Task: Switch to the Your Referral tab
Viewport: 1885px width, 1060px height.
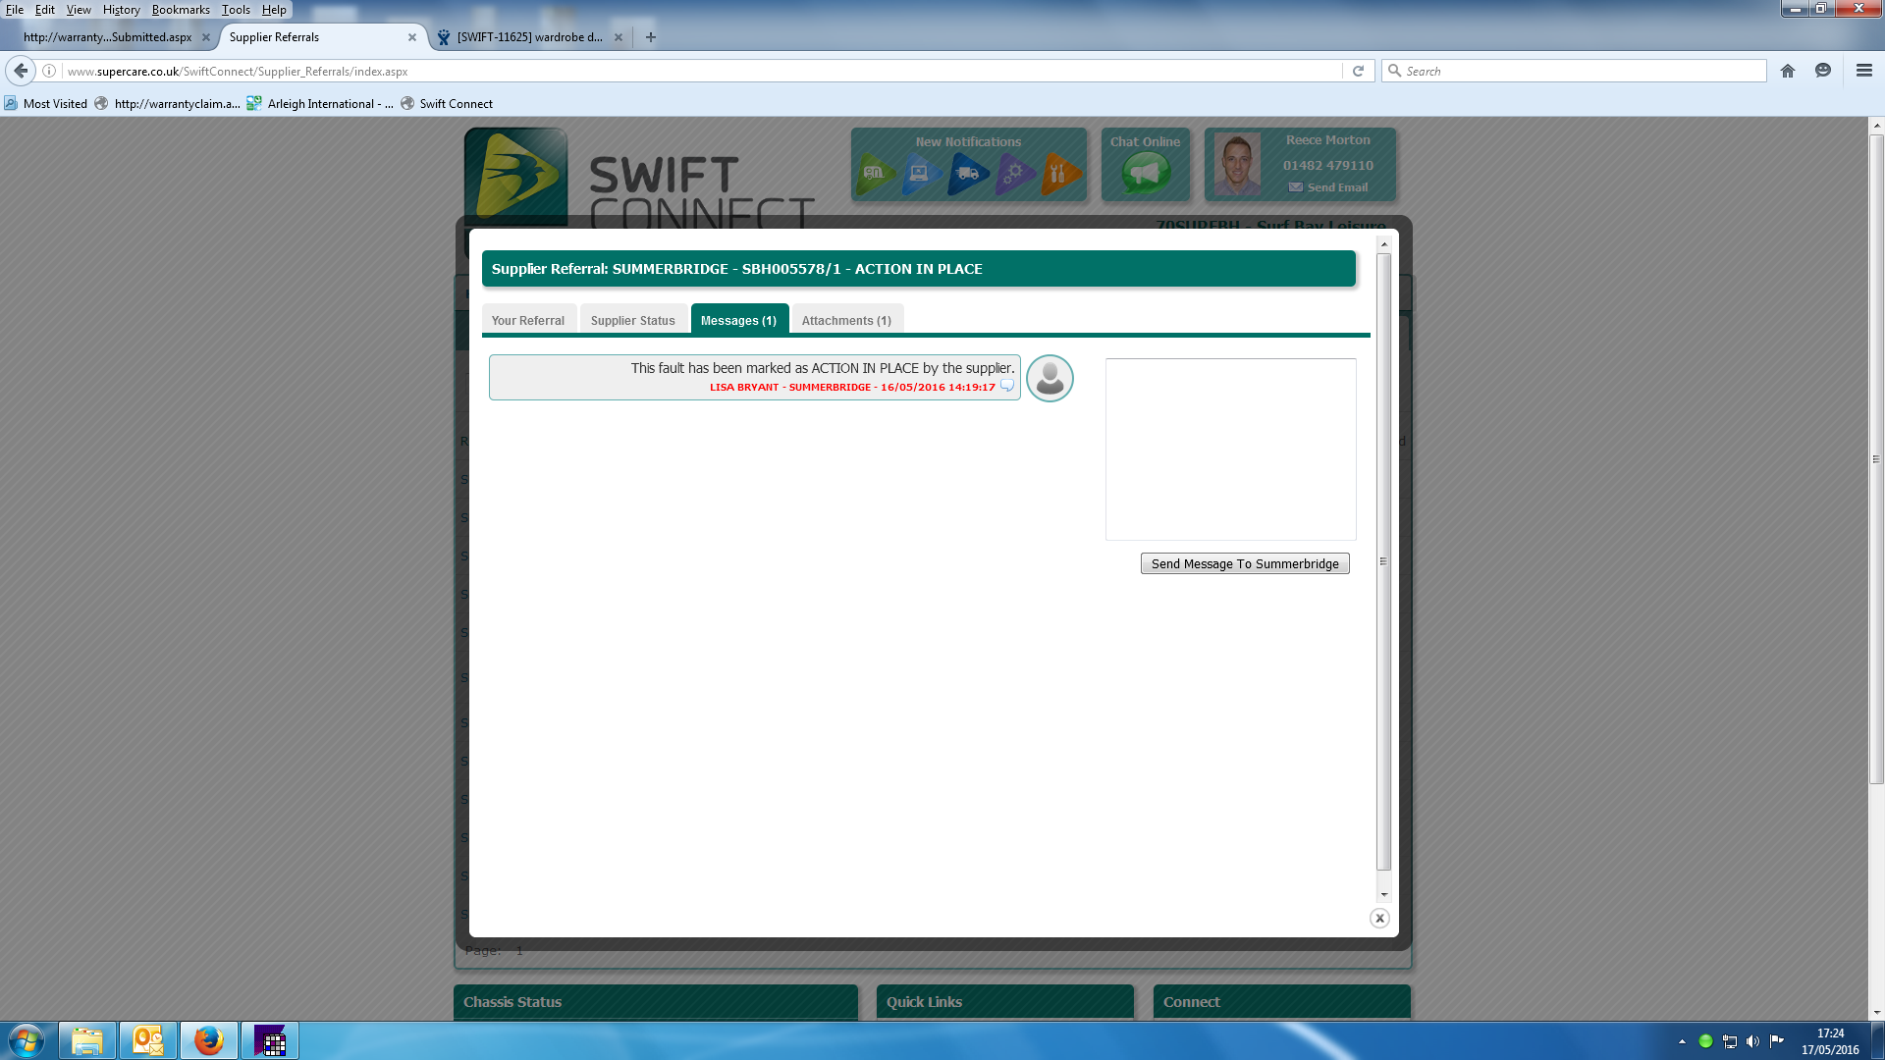Action: 528,321
